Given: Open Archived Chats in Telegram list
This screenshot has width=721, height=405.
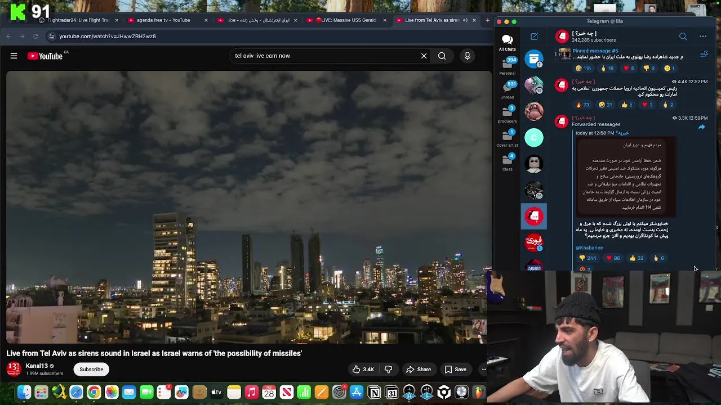Looking at the screenshot, I should click(534, 58).
